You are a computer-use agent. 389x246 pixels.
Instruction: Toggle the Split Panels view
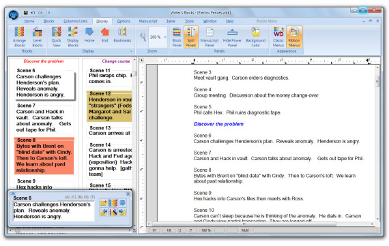[x=191, y=36]
